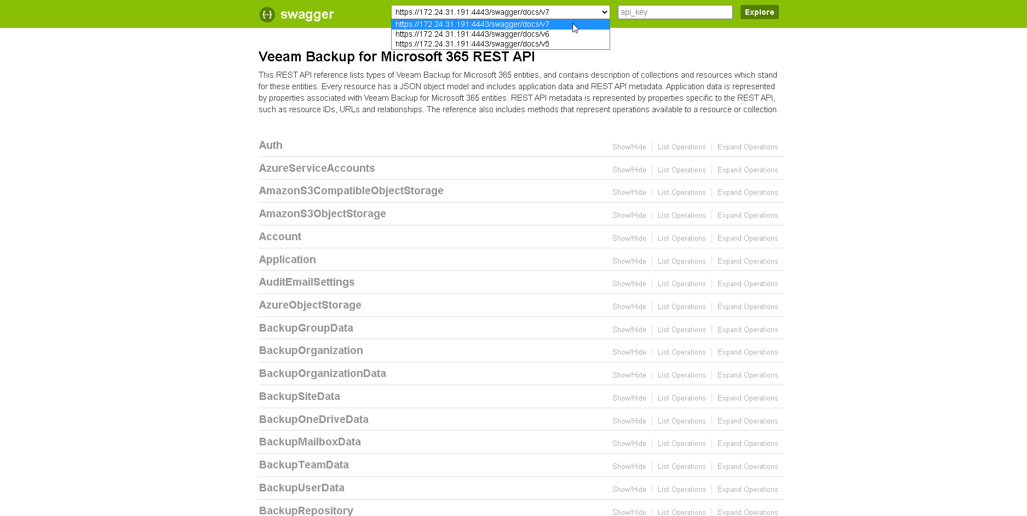Expand Operations for AzureObjectStorage

pos(748,307)
